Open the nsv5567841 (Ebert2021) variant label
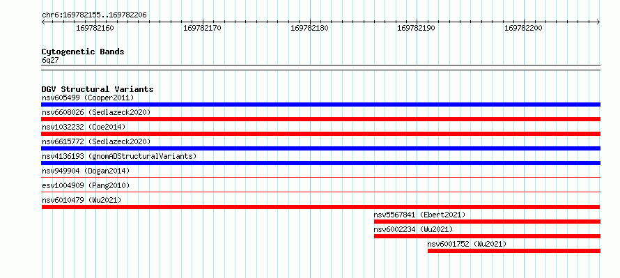The image size is (620, 278). coord(420,215)
